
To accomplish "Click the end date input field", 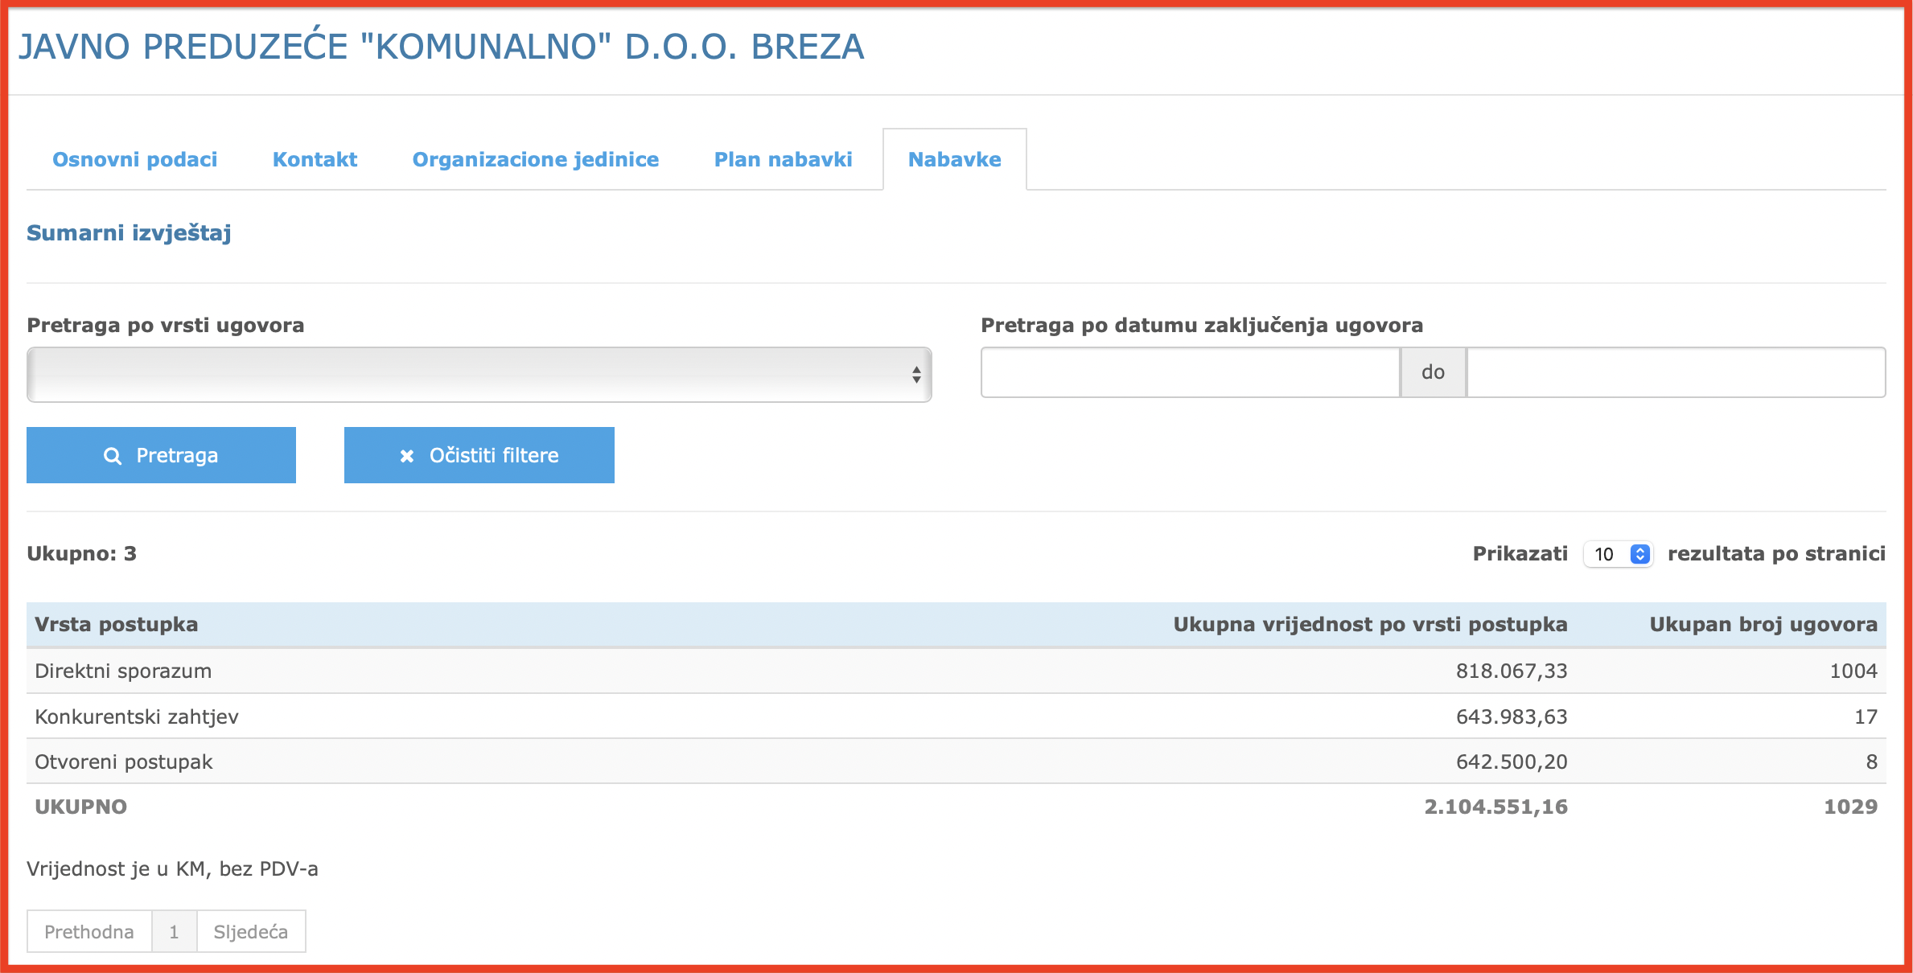I will 1676,372.
